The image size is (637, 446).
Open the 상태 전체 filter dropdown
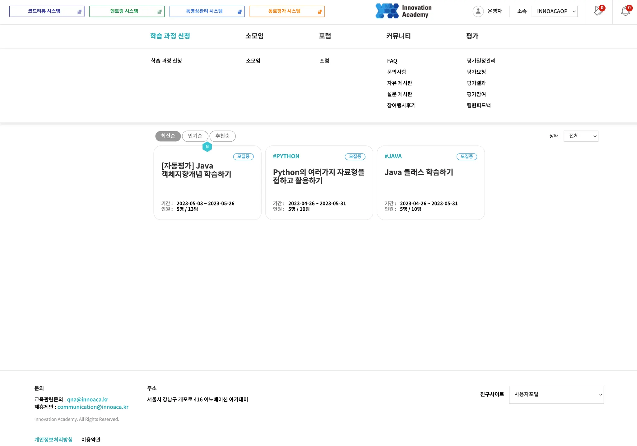tap(581, 136)
